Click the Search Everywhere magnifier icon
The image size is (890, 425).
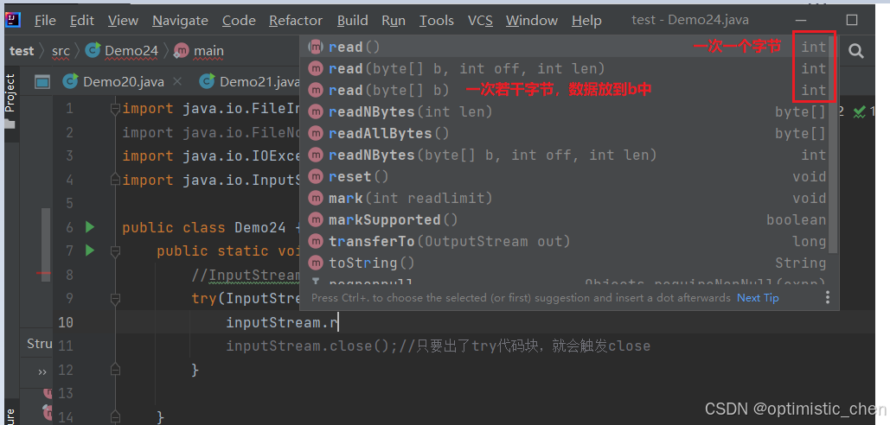[856, 51]
